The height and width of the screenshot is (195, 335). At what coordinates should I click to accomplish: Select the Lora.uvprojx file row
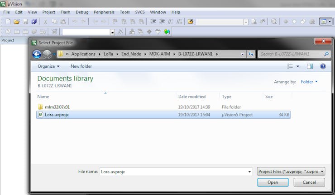click(163, 115)
